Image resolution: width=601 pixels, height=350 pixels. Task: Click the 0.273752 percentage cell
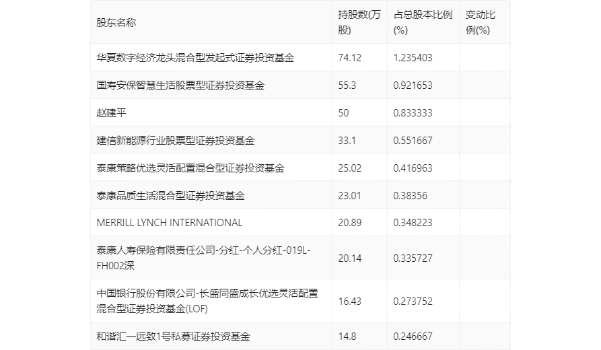413,301
